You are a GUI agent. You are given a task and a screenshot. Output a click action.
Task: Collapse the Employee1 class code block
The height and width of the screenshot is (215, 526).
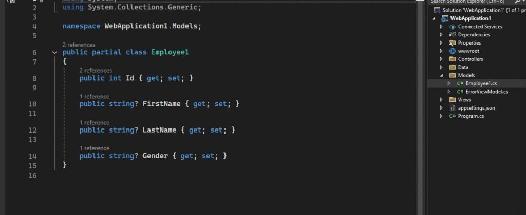[54, 53]
